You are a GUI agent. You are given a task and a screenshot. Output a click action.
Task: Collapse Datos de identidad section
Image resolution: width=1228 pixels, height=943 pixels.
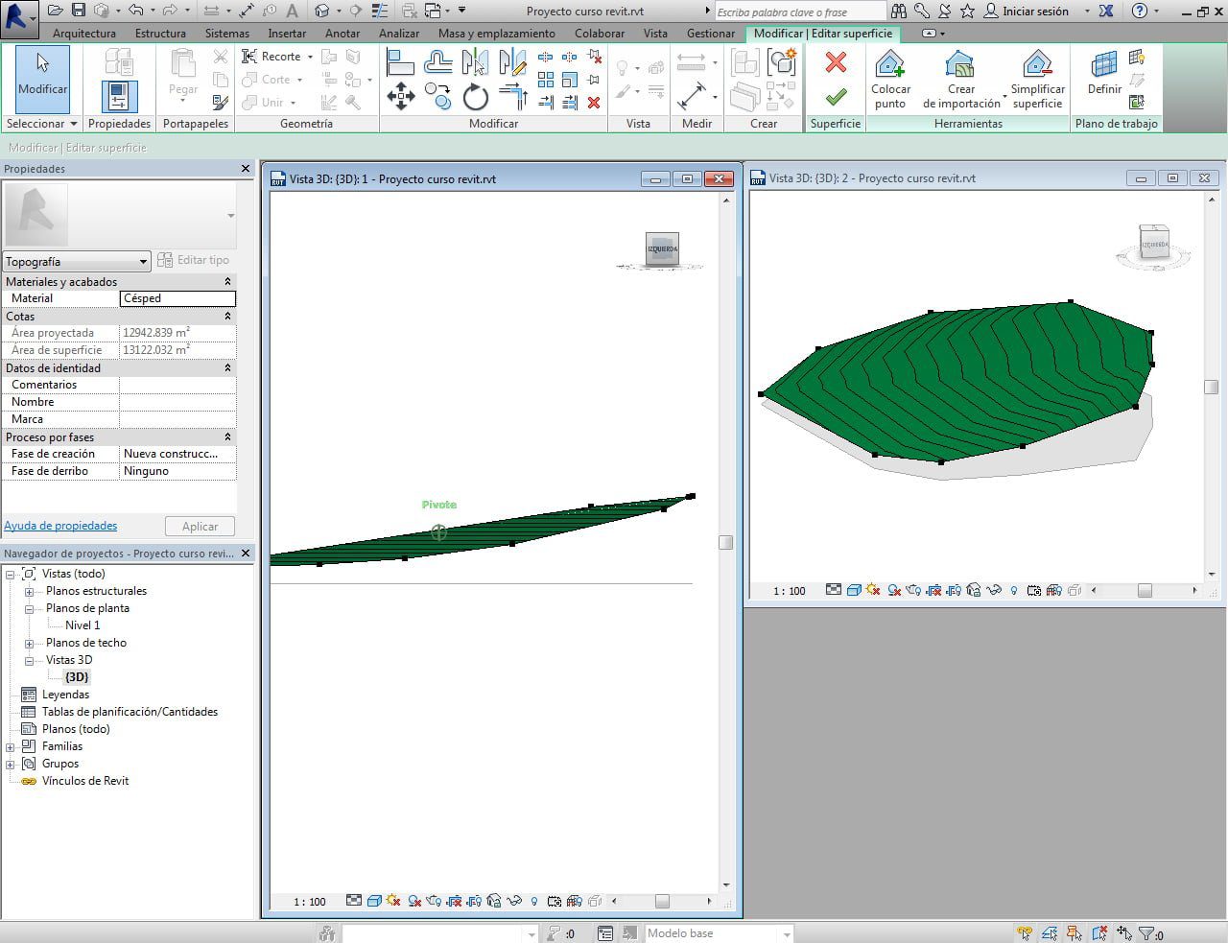227,368
